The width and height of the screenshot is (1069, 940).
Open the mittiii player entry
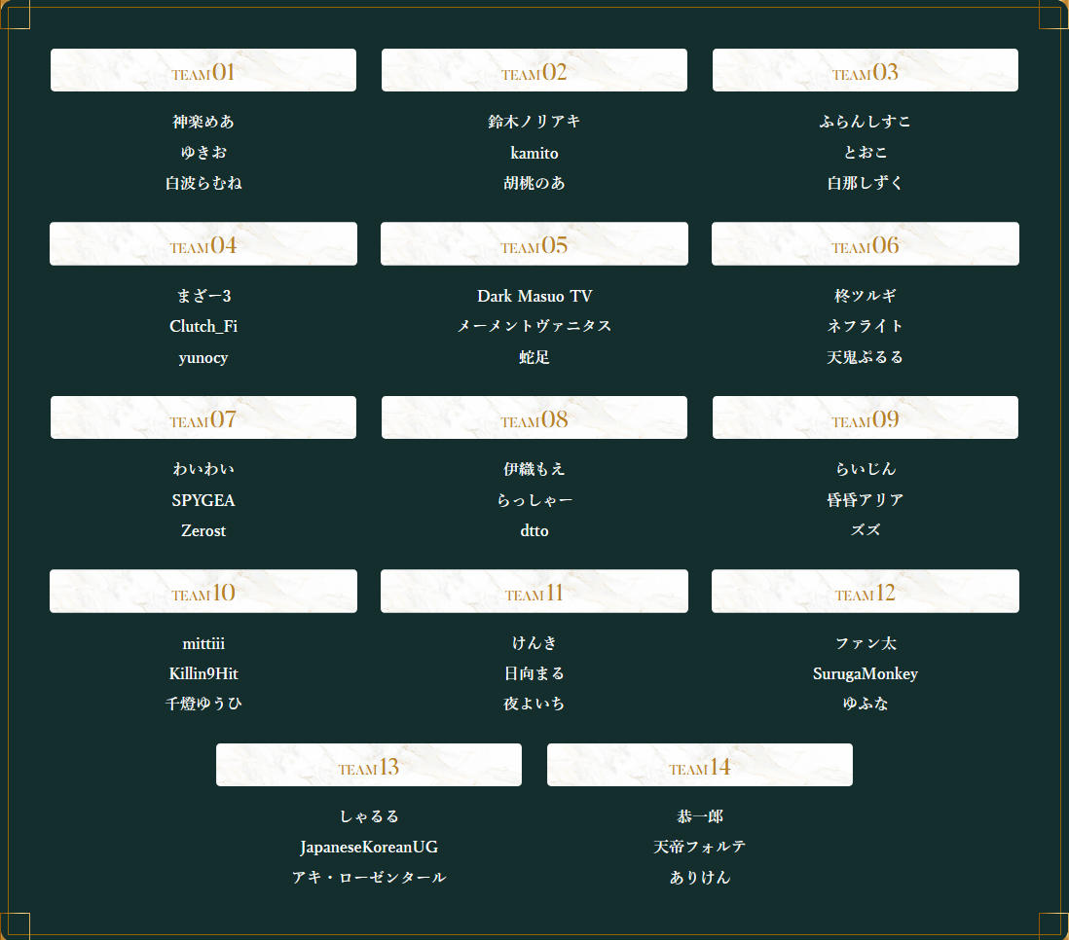click(203, 643)
